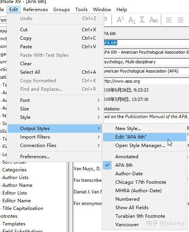Select Field Substitutions in the style tree
The height and width of the screenshot is (232, 189).
click(22, 230)
